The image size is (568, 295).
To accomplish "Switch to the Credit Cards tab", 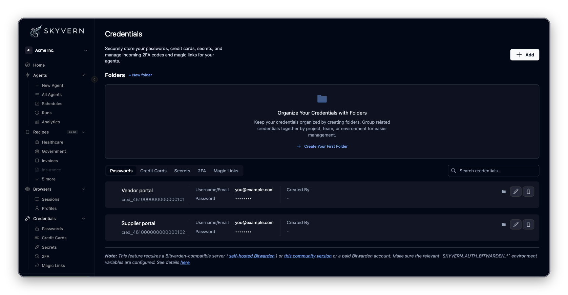I will click(x=153, y=171).
